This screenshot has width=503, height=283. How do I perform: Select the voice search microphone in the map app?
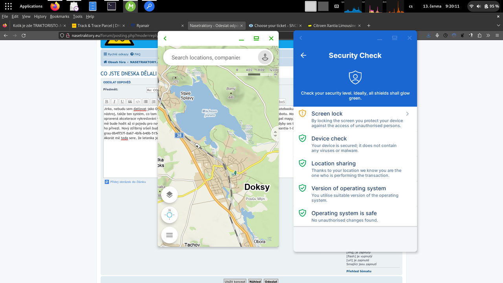click(x=265, y=57)
